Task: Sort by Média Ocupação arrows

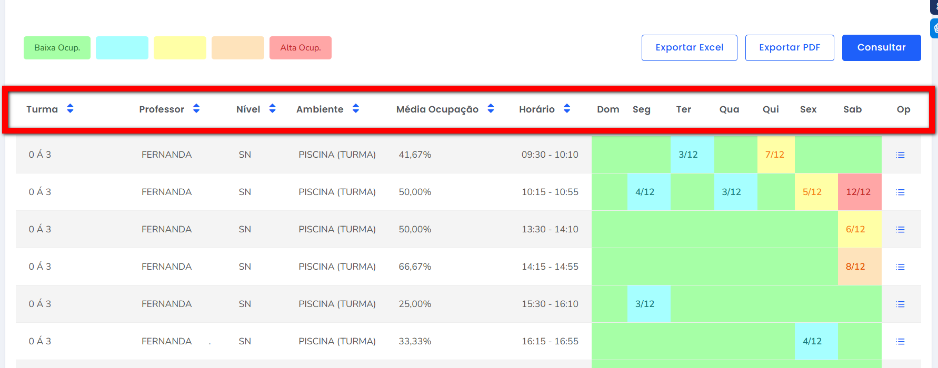Action: point(491,109)
